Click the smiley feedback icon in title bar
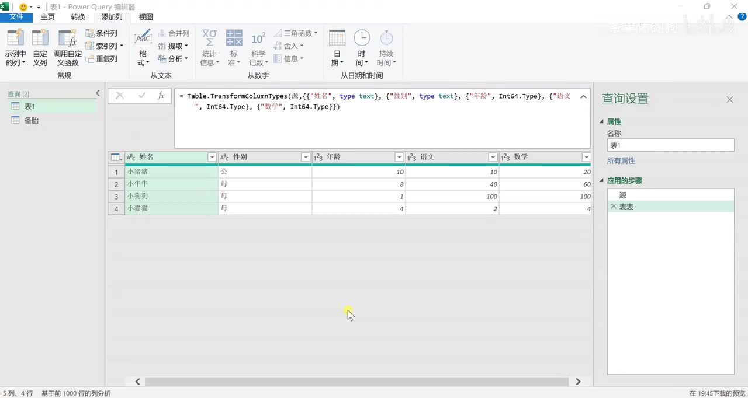 (x=23, y=7)
